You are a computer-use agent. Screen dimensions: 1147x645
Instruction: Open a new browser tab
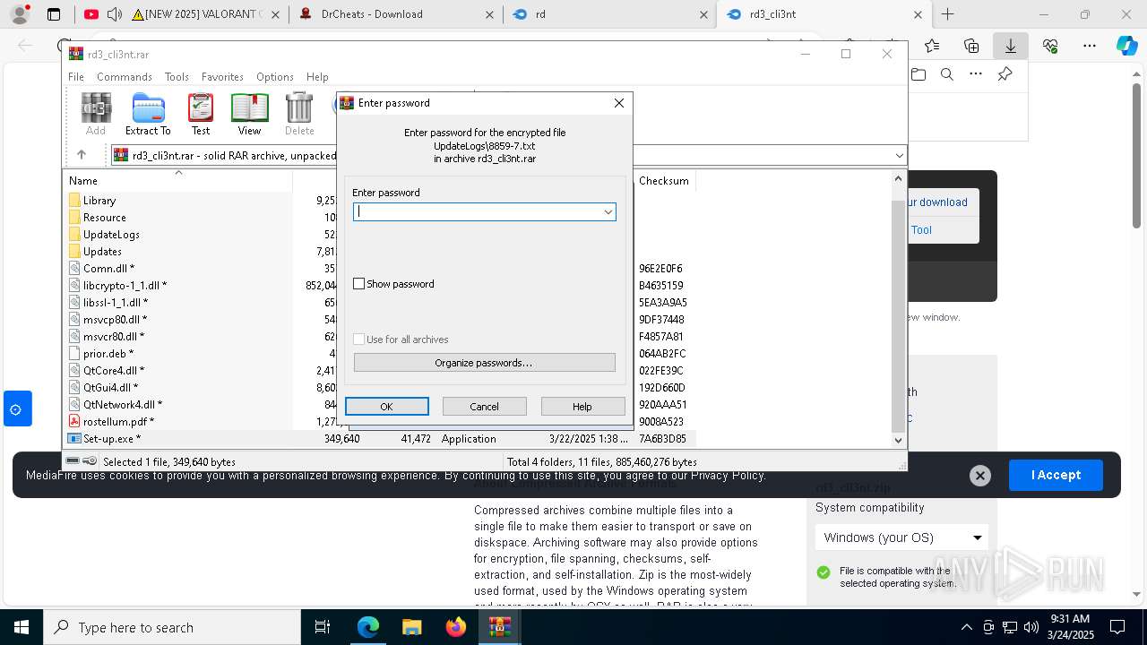pos(947,14)
